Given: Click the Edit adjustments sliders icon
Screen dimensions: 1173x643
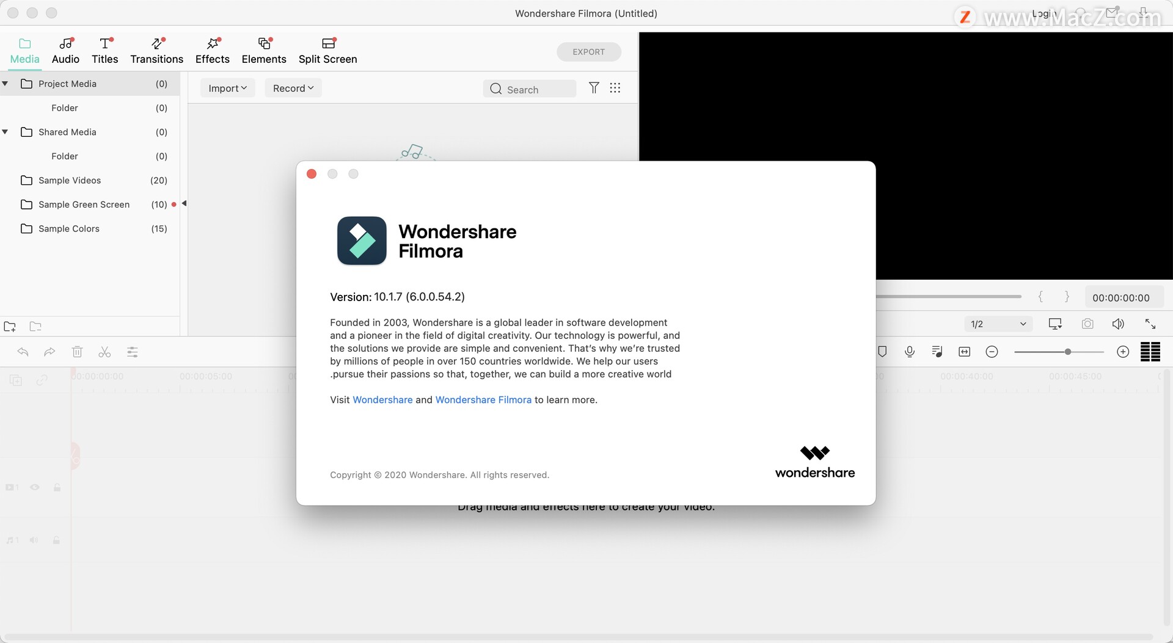Looking at the screenshot, I should tap(132, 352).
